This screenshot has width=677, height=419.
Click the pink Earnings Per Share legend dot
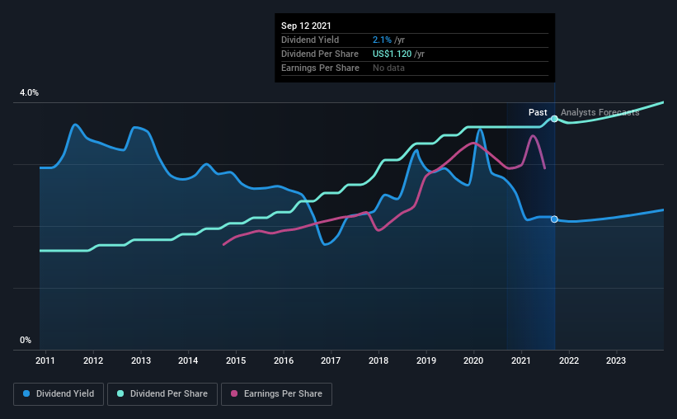[x=234, y=393]
